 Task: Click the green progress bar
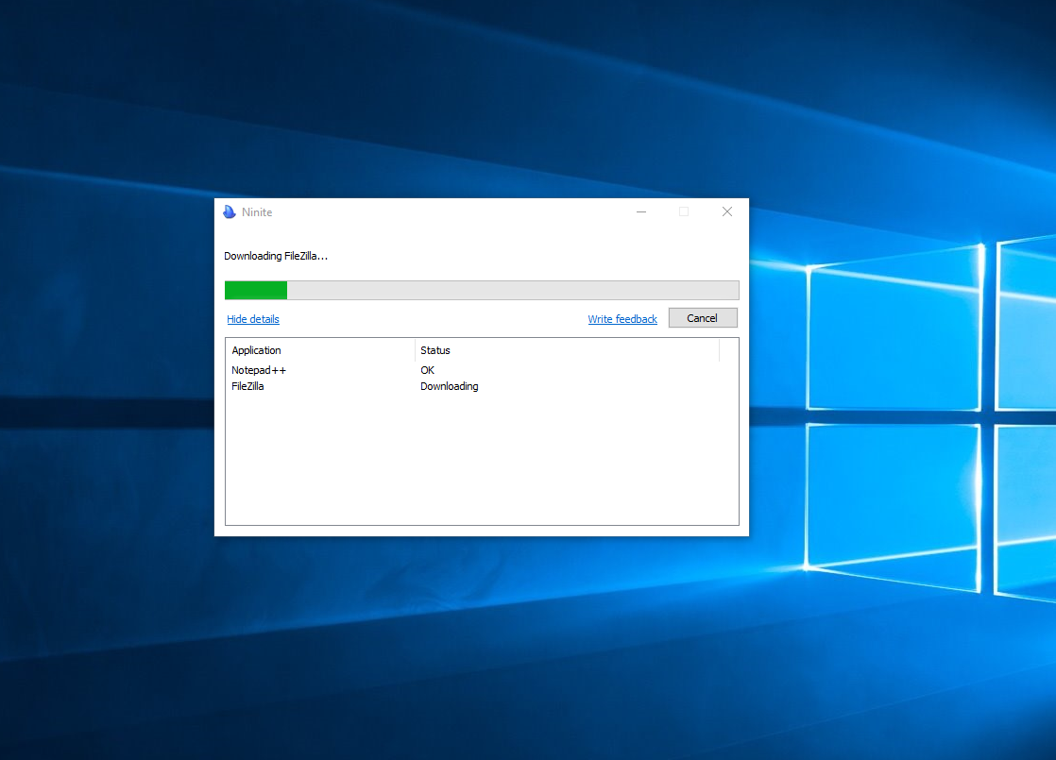tap(255, 290)
